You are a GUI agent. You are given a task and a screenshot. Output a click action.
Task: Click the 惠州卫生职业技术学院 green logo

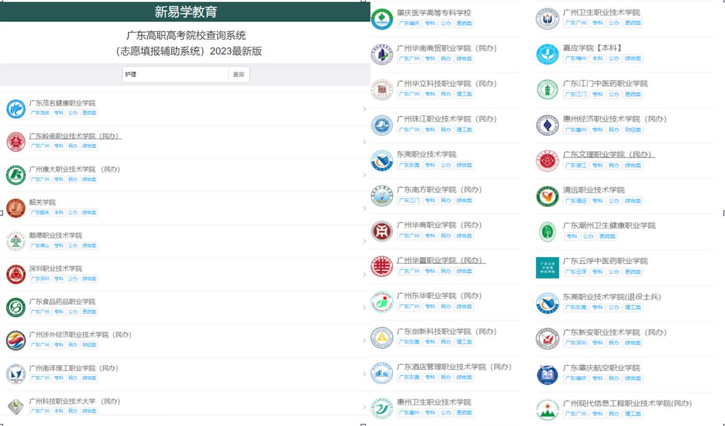pos(382,407)
